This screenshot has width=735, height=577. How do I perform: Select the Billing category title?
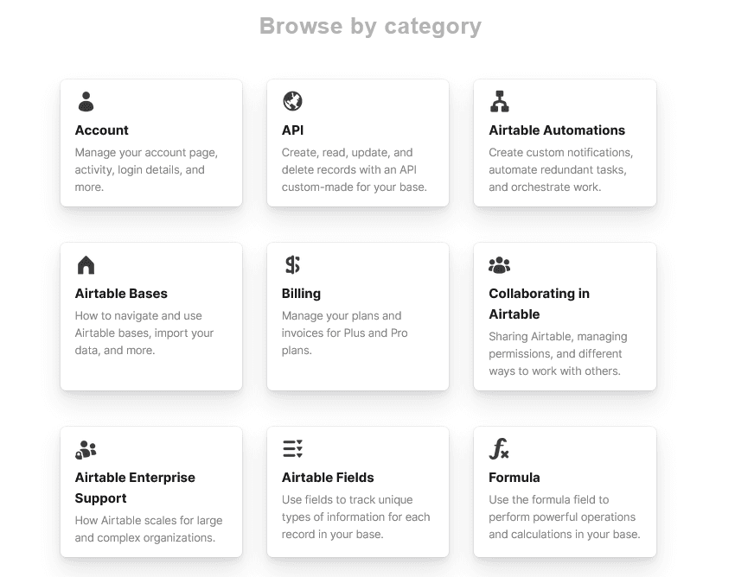pos(301,294)
